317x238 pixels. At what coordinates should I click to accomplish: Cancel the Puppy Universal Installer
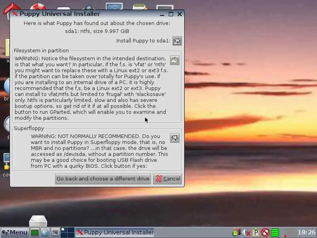point(167,179)
